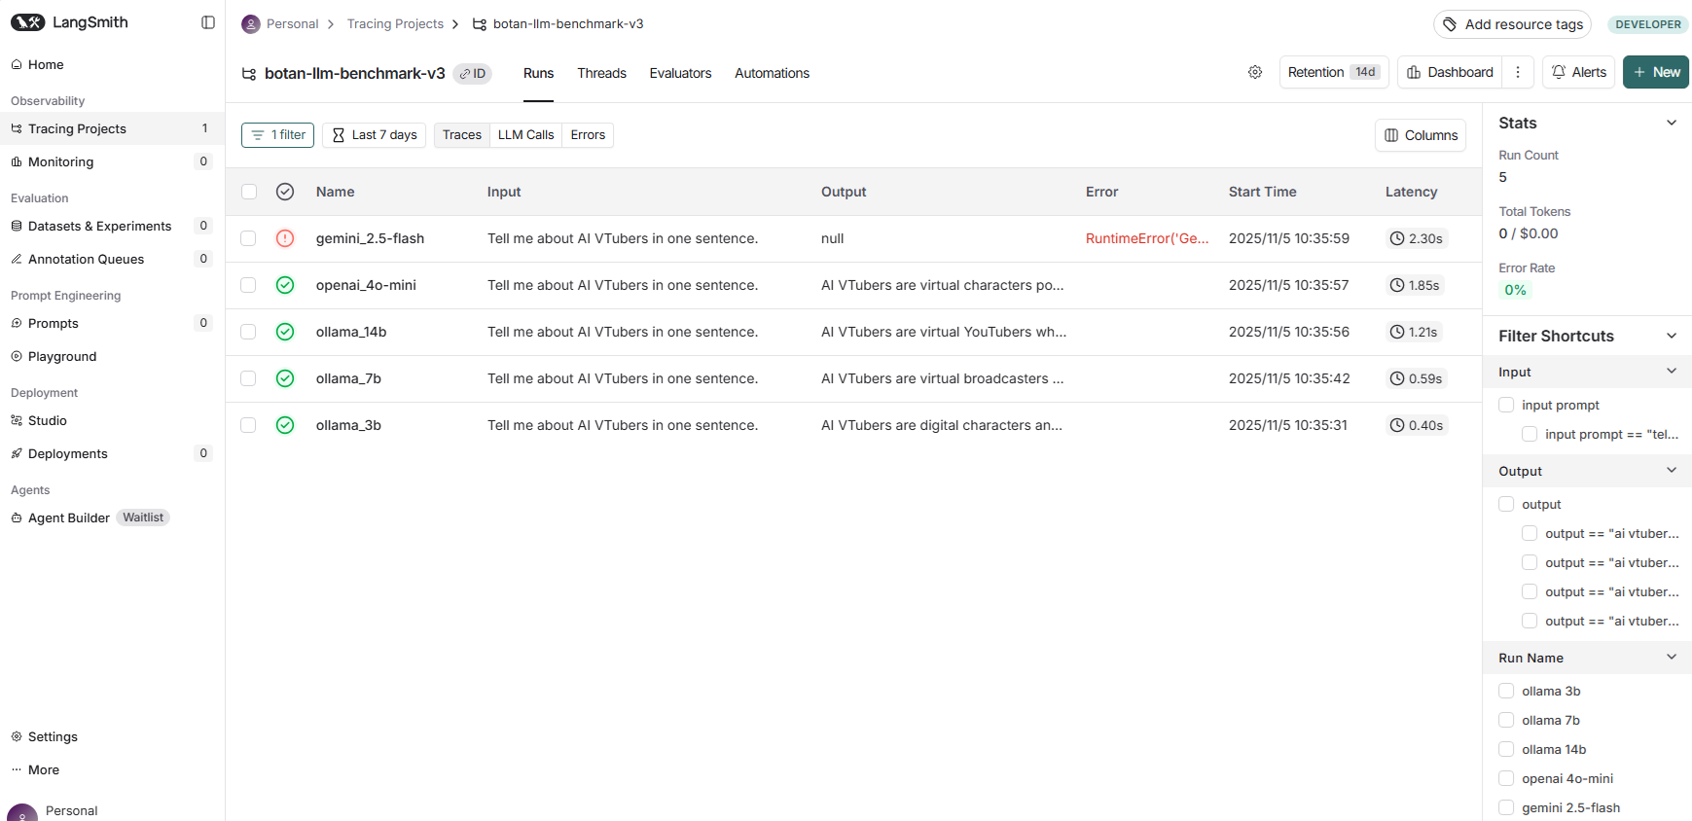Viewport: 1692px width, 821px height.
Task: Collapse the Output filter group
Action: (1672, 470)
